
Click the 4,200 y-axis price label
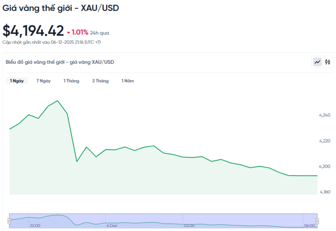click(x=325, y=167)
